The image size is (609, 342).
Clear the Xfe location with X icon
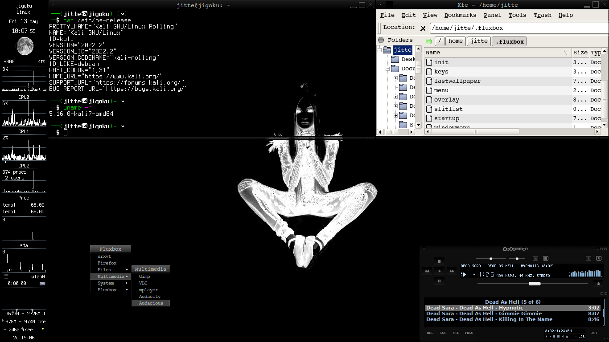pyautogui.click(x=423, y=28)
